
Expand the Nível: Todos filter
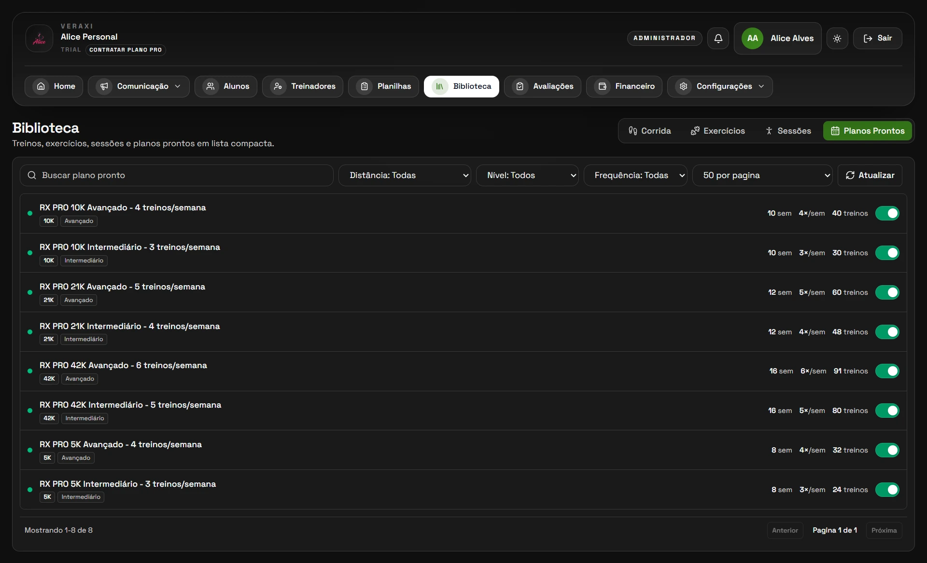click(527, 175)
